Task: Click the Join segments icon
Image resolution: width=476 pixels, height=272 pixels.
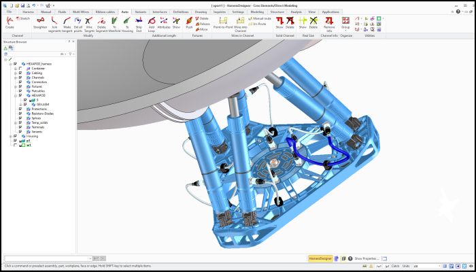Action: pyautogui.click(x=55, y=23)
